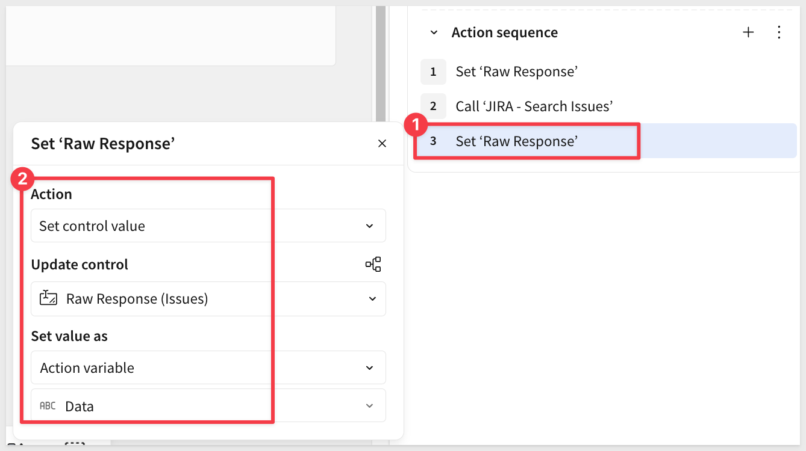
Task: Select highlighted step 3 Set 'Raw Response'
Action: 517,141
